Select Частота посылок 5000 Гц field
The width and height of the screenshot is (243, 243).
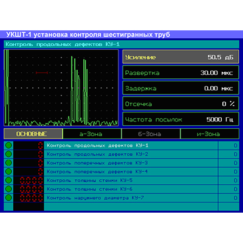tap(180, 119)
